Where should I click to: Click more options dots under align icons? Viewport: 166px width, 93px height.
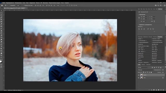coord(154,32)
